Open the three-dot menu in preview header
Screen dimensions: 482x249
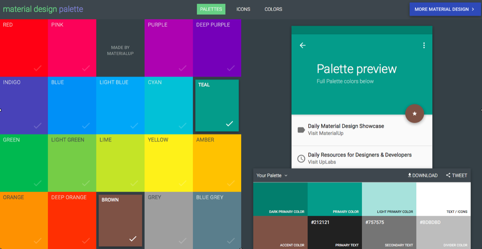pyautogui.click(x=424, y=45)
